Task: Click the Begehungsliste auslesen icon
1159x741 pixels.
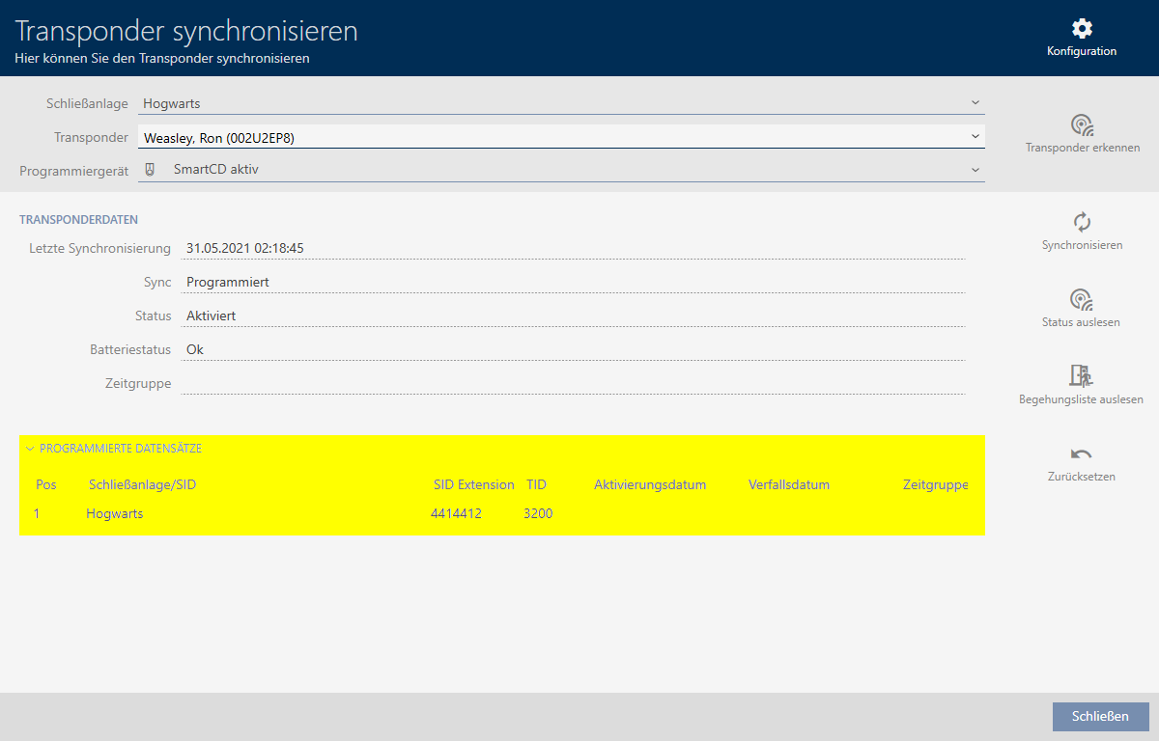Action: (x=1081, y=376)
